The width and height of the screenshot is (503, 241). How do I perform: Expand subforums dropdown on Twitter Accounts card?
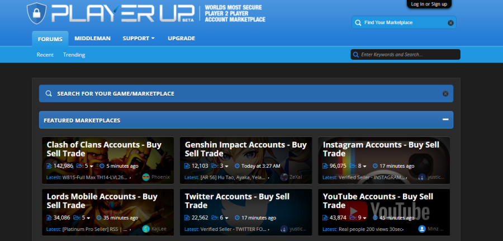pos(226,218)
